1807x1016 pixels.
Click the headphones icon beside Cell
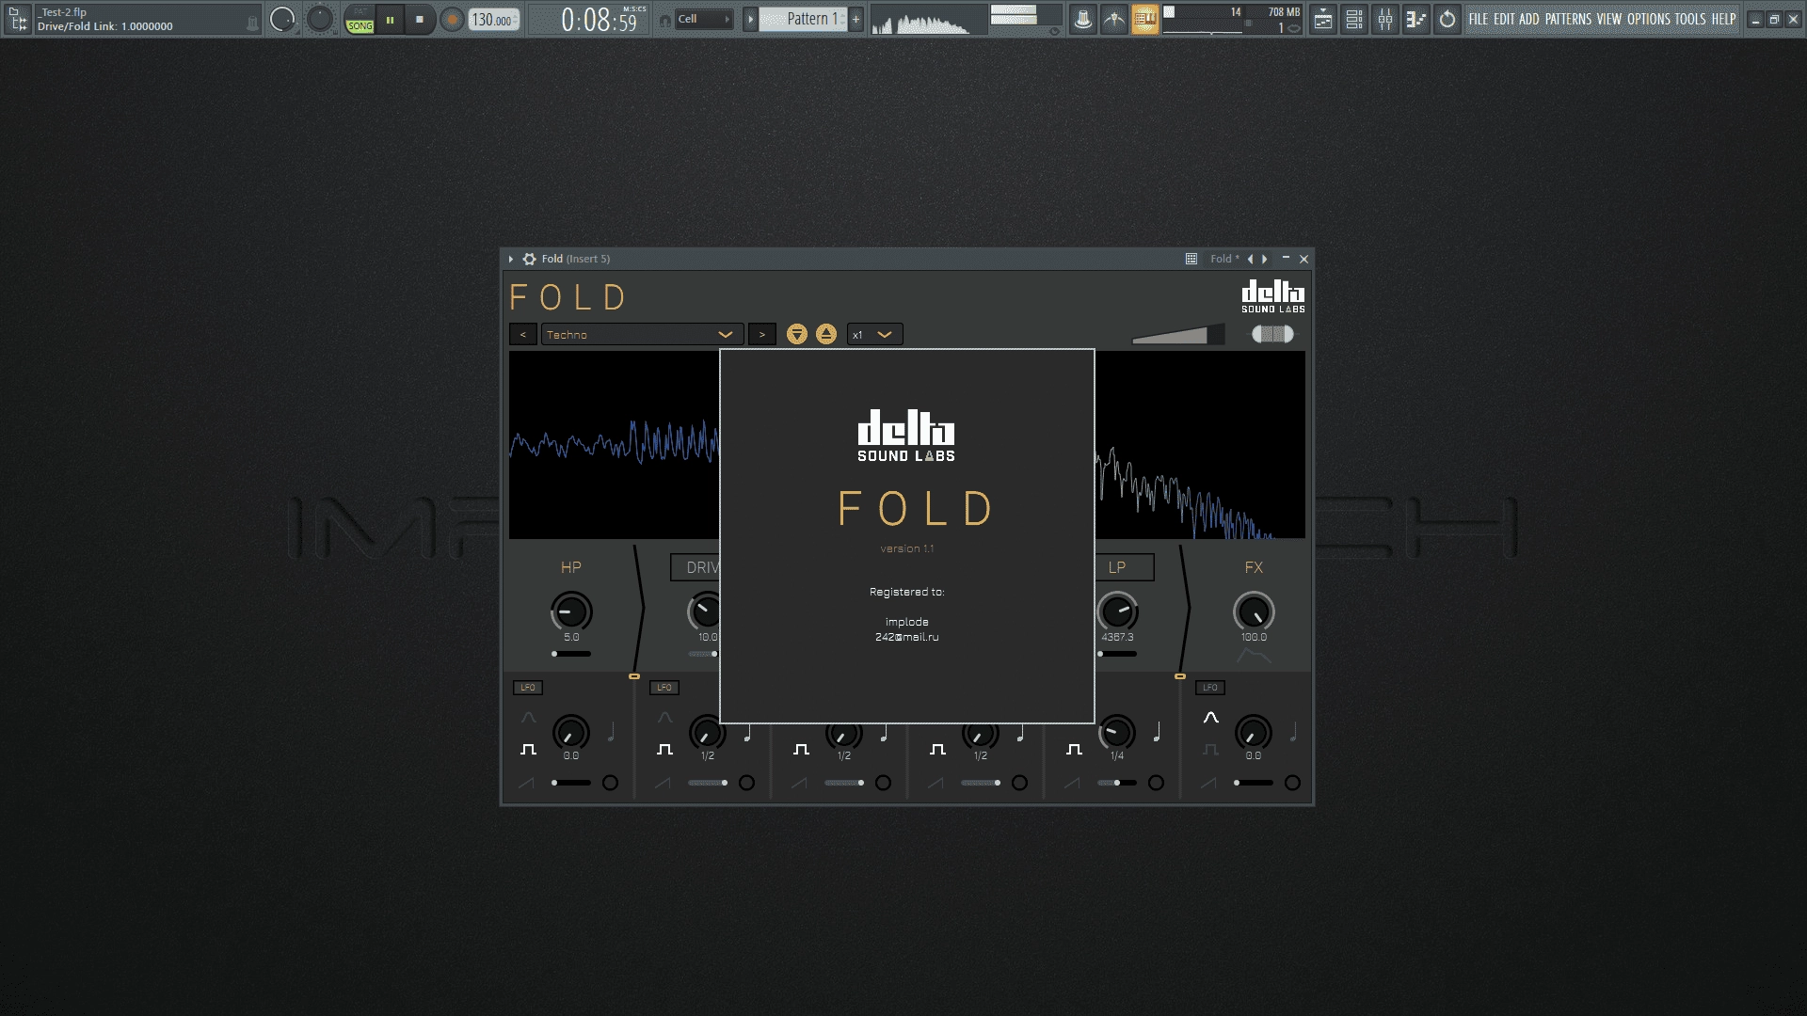coord(665,20)
